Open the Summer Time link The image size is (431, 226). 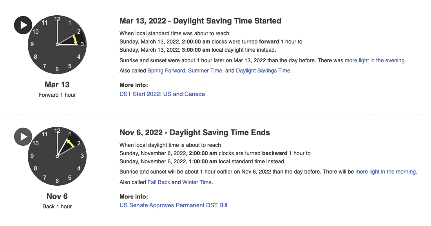tap(205, 70)
